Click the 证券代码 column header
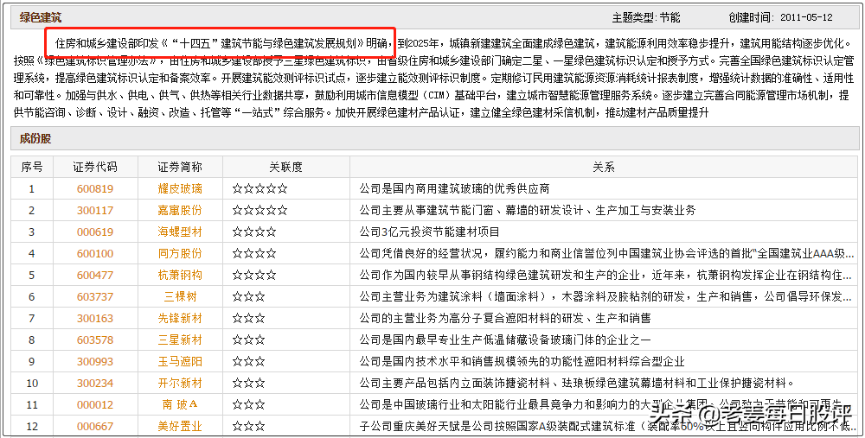This screenshot has height=438, width=865. point(95,167)
